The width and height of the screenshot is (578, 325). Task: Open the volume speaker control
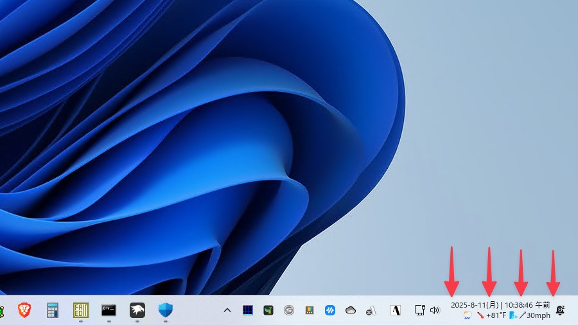(435, 310)
